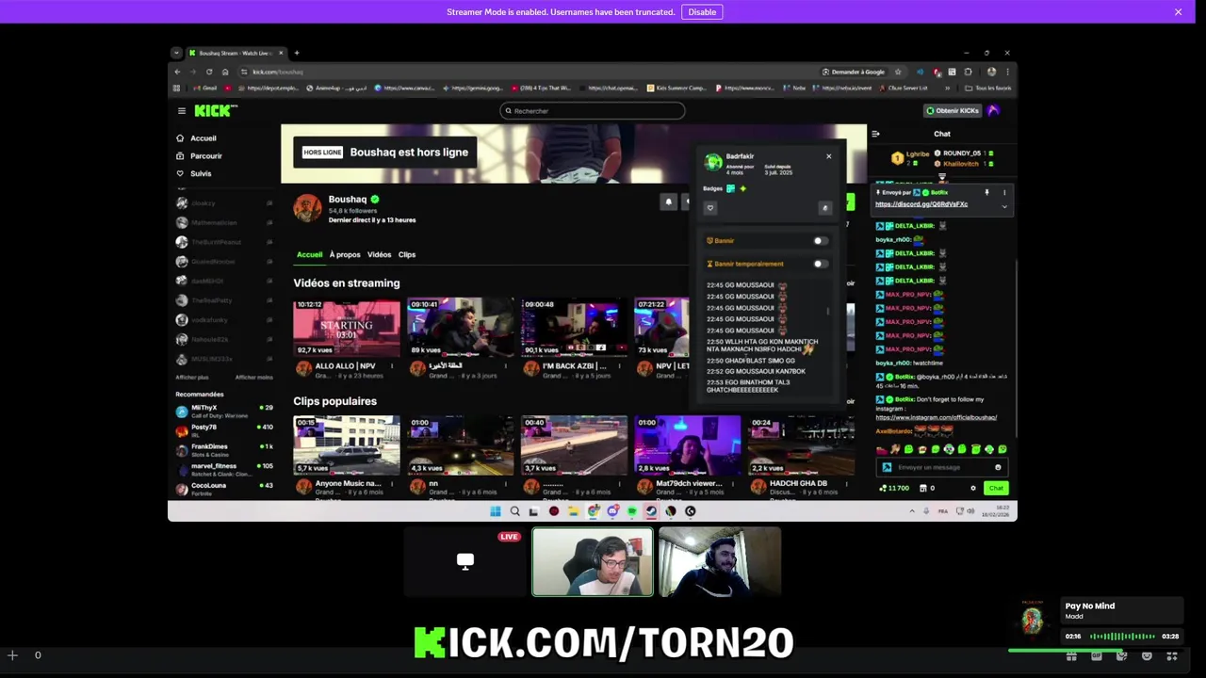Click Afficher plus in the sidebar
Screen dimensions: 1206x678
click(x=192, y=377)
